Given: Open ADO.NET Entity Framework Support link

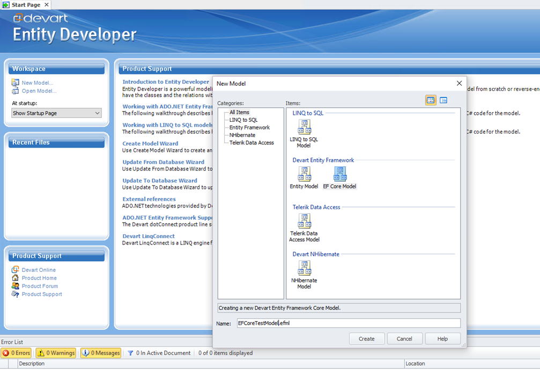Looking at the screenshot, I should click(x=167, y=218).
